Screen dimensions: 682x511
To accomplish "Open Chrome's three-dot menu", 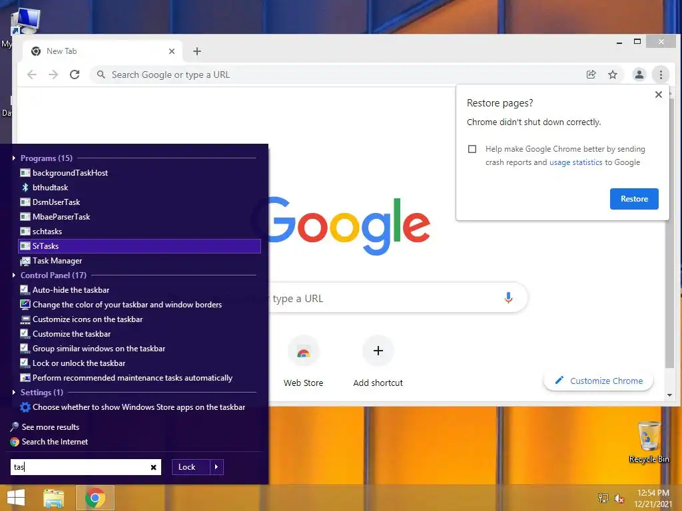I will [661, 75].
